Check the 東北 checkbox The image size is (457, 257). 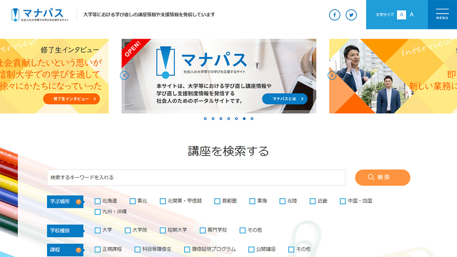133,201
